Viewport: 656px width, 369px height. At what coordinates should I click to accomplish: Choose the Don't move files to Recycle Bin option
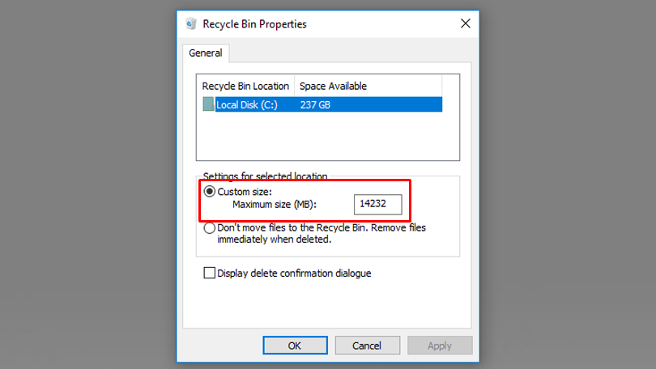(x=210, y=228)
